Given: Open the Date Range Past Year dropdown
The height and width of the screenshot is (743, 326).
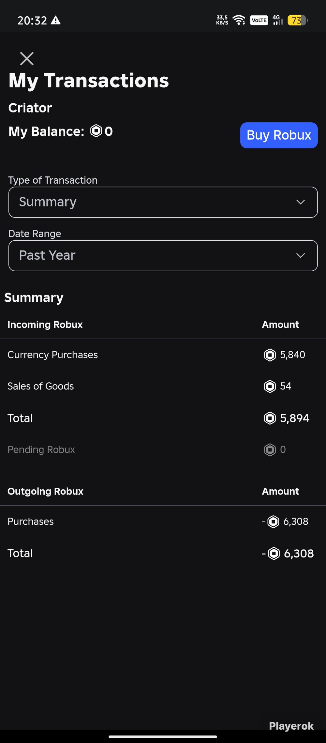Looking at the screenshot, I should click(163, 256).
